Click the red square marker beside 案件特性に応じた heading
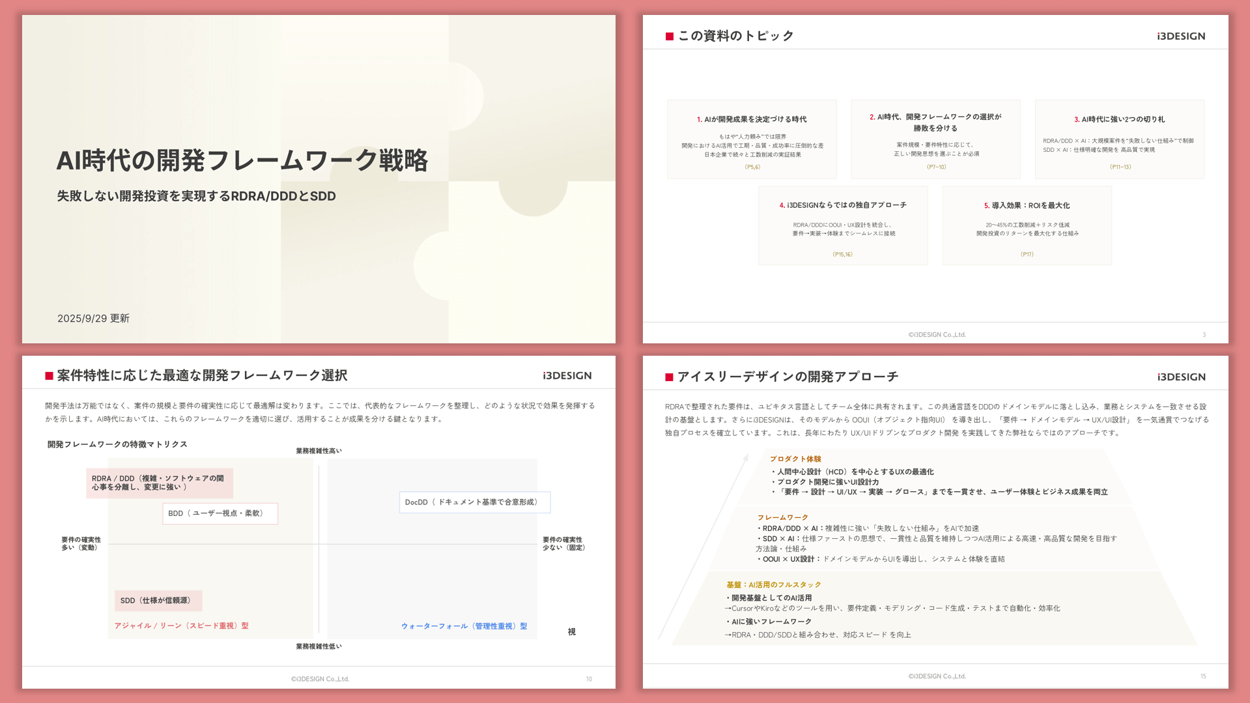The height and width of the screenshot is (703, 1250). pyautogui.click(x=48, y=375)
